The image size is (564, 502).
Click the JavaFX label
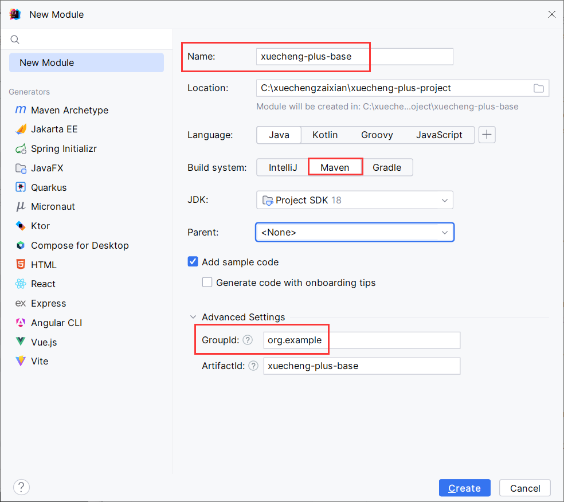pyautogui.click(x=47, y=168)
